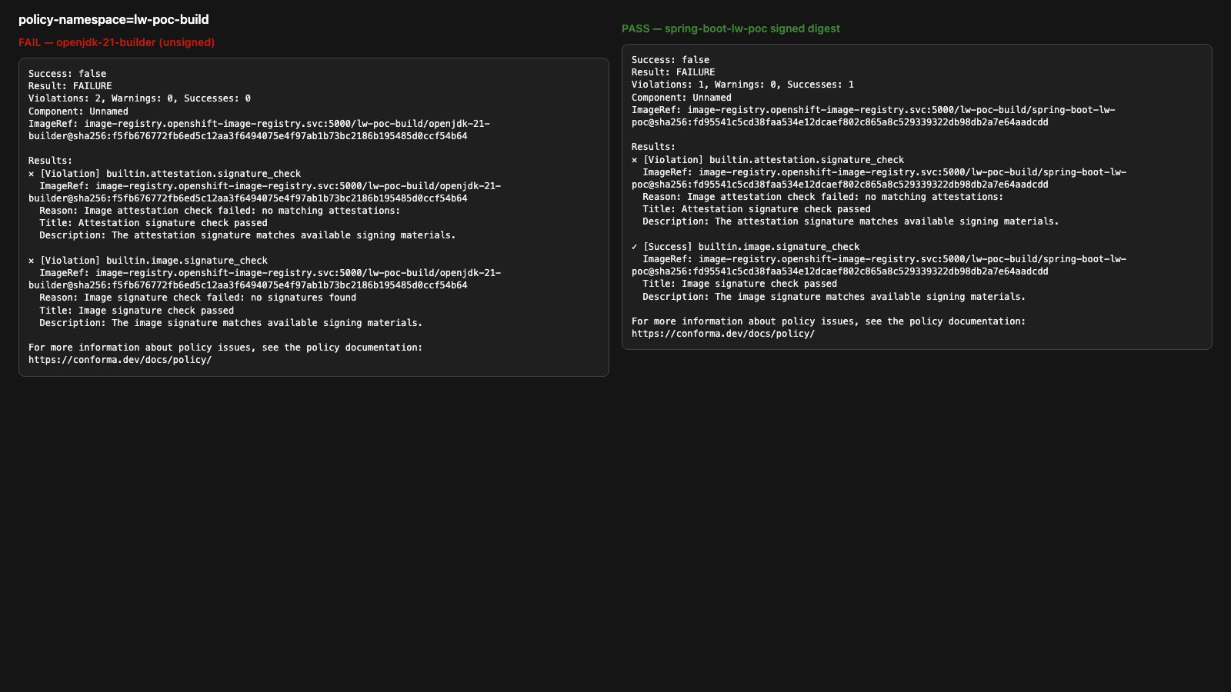Click 'Title: Image signature check passed' in right panel
The height and width of the screenshot is (692, 1231).
tap(739, 284)
